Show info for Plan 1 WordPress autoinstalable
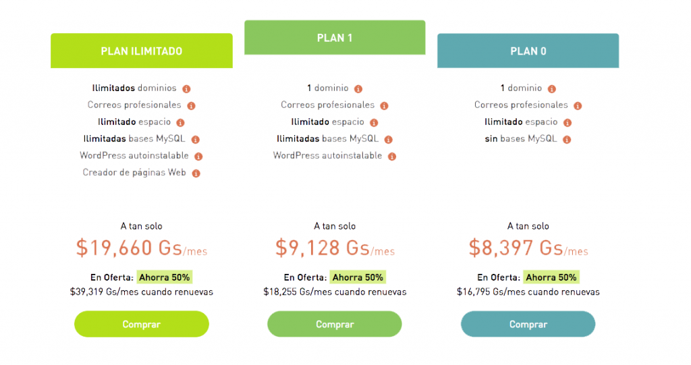The image size is (691, 365). point(392,157)
